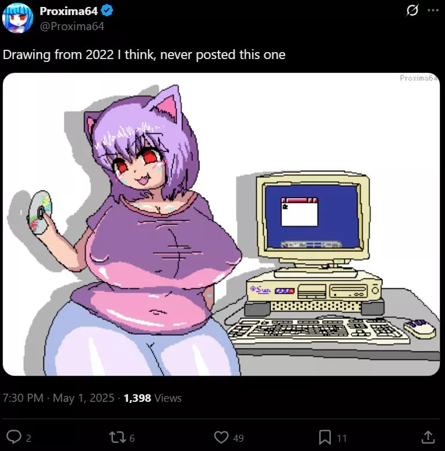Open the Grok slash-circle icon
The width and height of the screenshot is (445, 451).
[x=412, y=10]
